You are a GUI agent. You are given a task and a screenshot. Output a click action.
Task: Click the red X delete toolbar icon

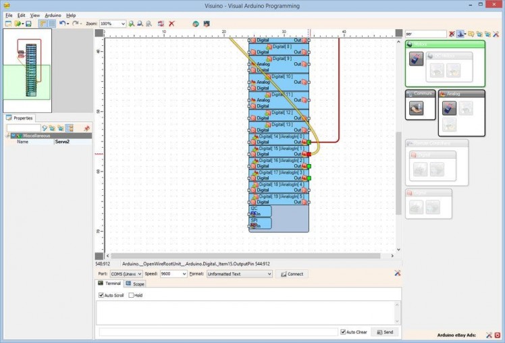point(171,24)
